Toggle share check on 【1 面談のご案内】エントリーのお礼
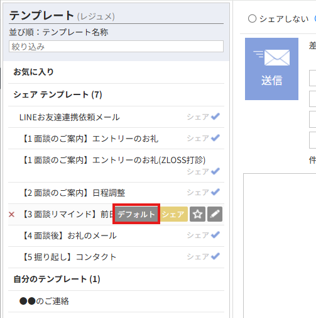 coord(215,138)
